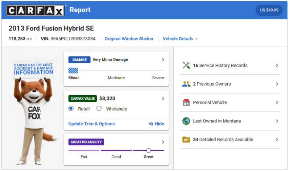The image size is (290, 171).
Task: Click the 16 Service History Records text
Action: (220, 66)
